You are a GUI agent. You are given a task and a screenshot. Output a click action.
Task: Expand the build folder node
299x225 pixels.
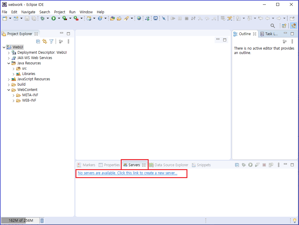click(x=9, y=85)
